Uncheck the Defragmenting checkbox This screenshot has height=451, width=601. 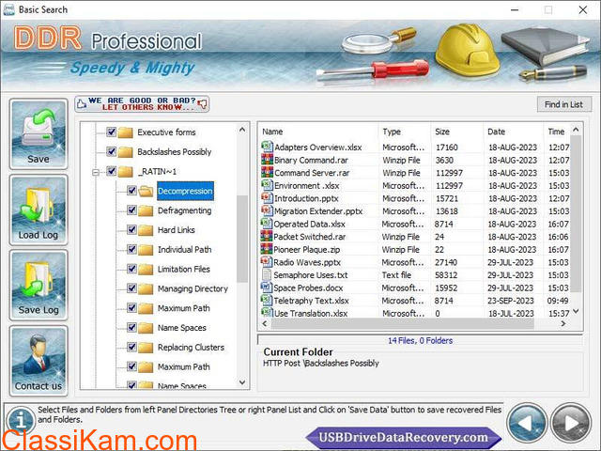[x=131, y=210]
